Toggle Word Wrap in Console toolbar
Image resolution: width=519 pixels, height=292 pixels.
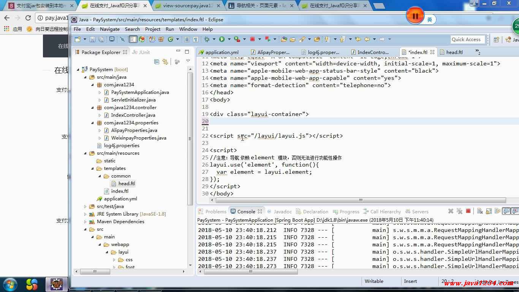pos(497,211)
